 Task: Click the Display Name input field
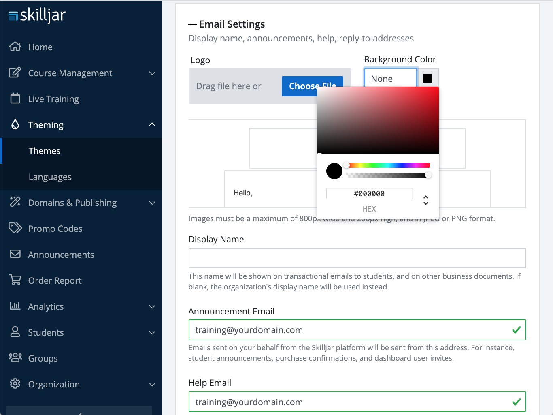click(357, 258)
